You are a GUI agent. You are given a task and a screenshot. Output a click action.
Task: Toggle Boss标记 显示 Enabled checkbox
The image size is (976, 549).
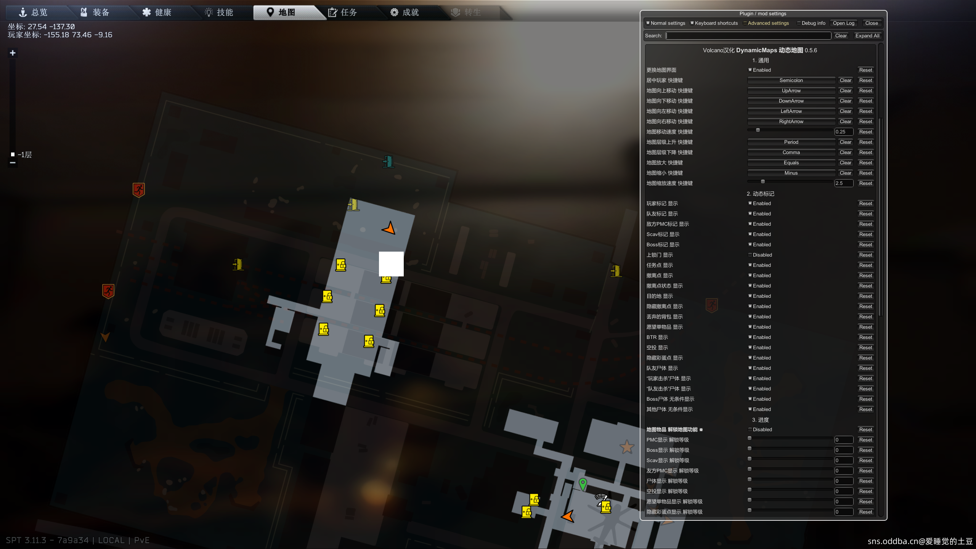(x=750, y=244)
